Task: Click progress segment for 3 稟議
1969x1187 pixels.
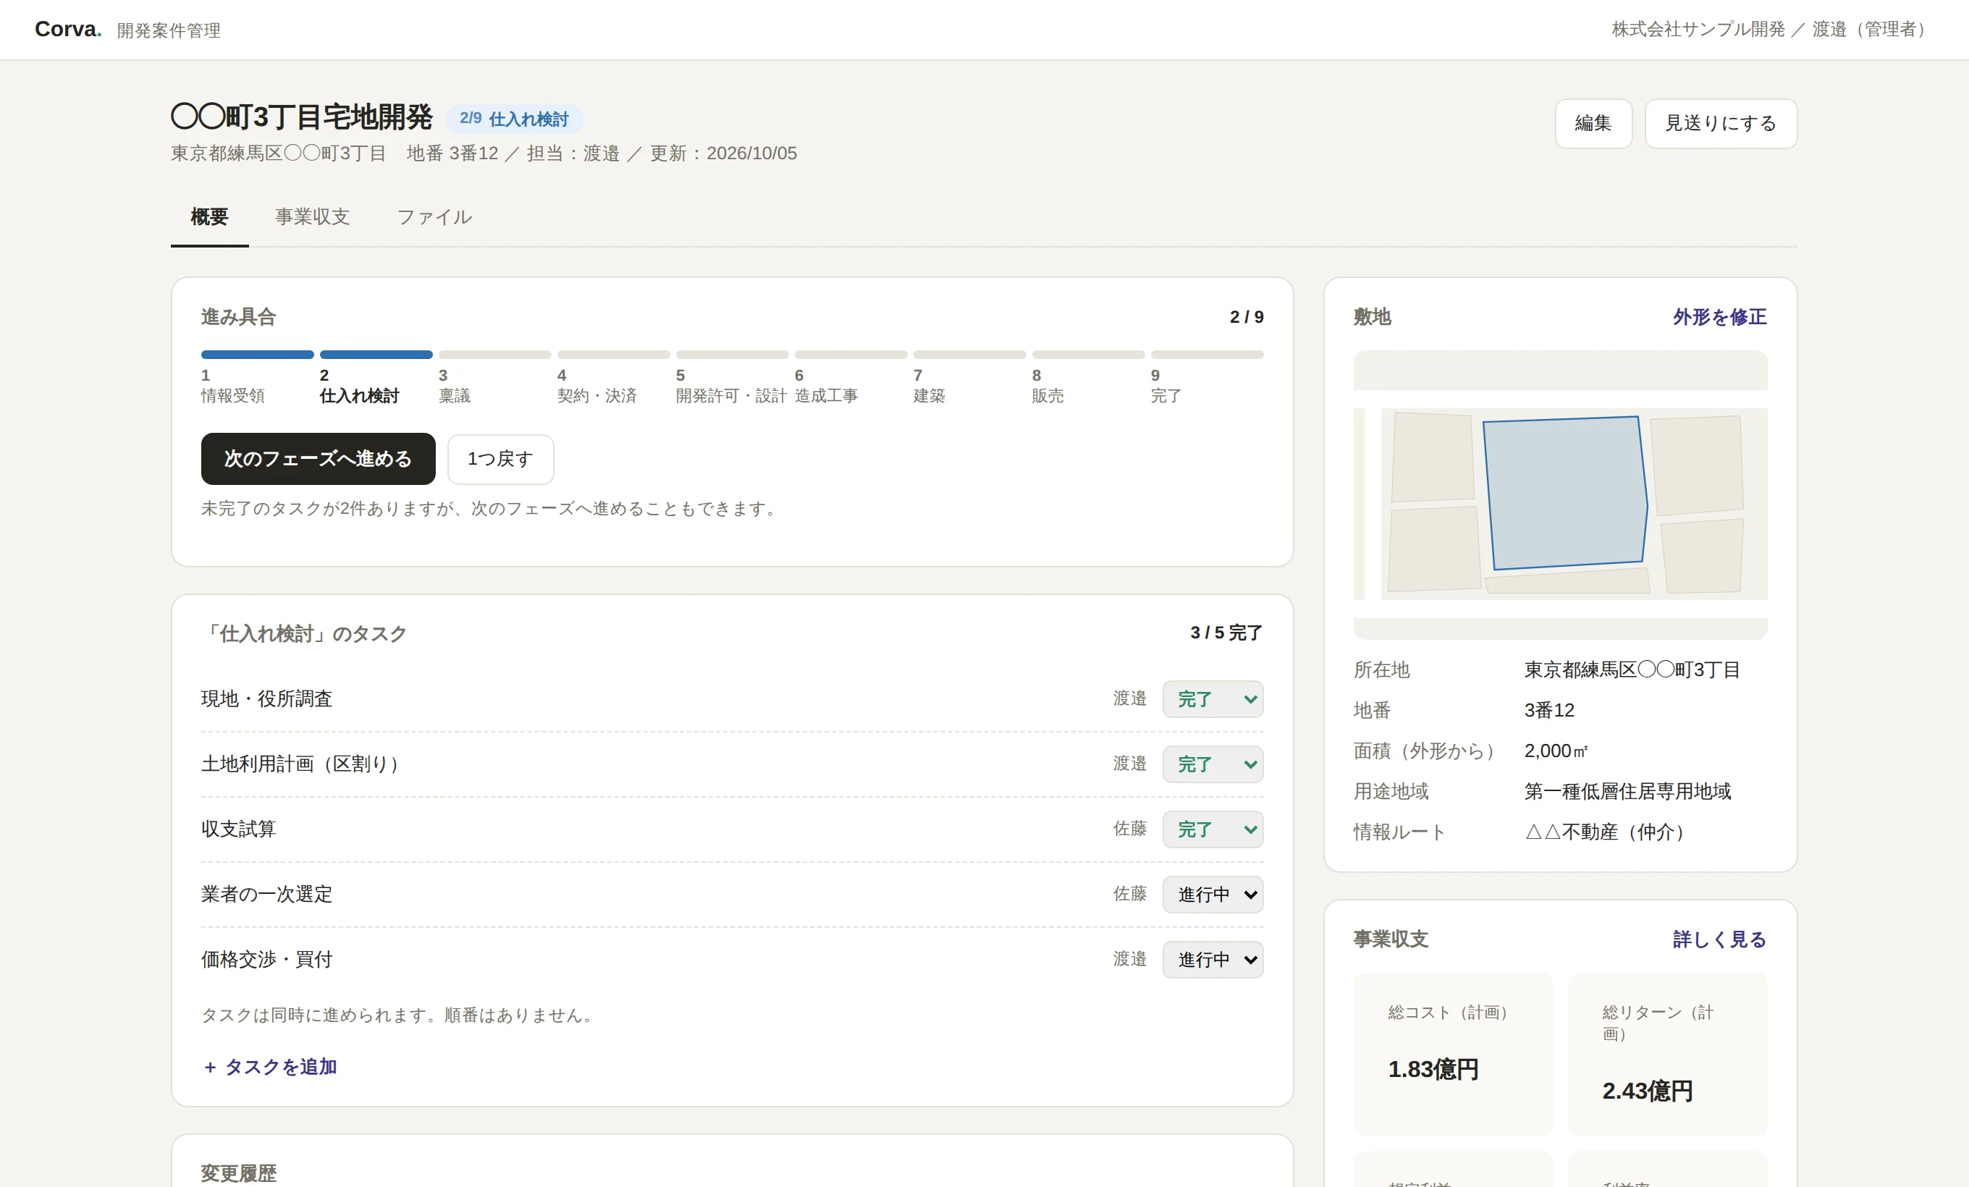Action: [x=494, y=355]
